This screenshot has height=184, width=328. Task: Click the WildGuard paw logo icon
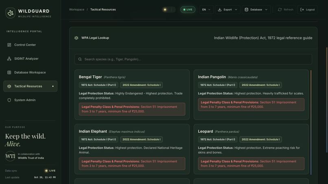(x=10, y=13)
